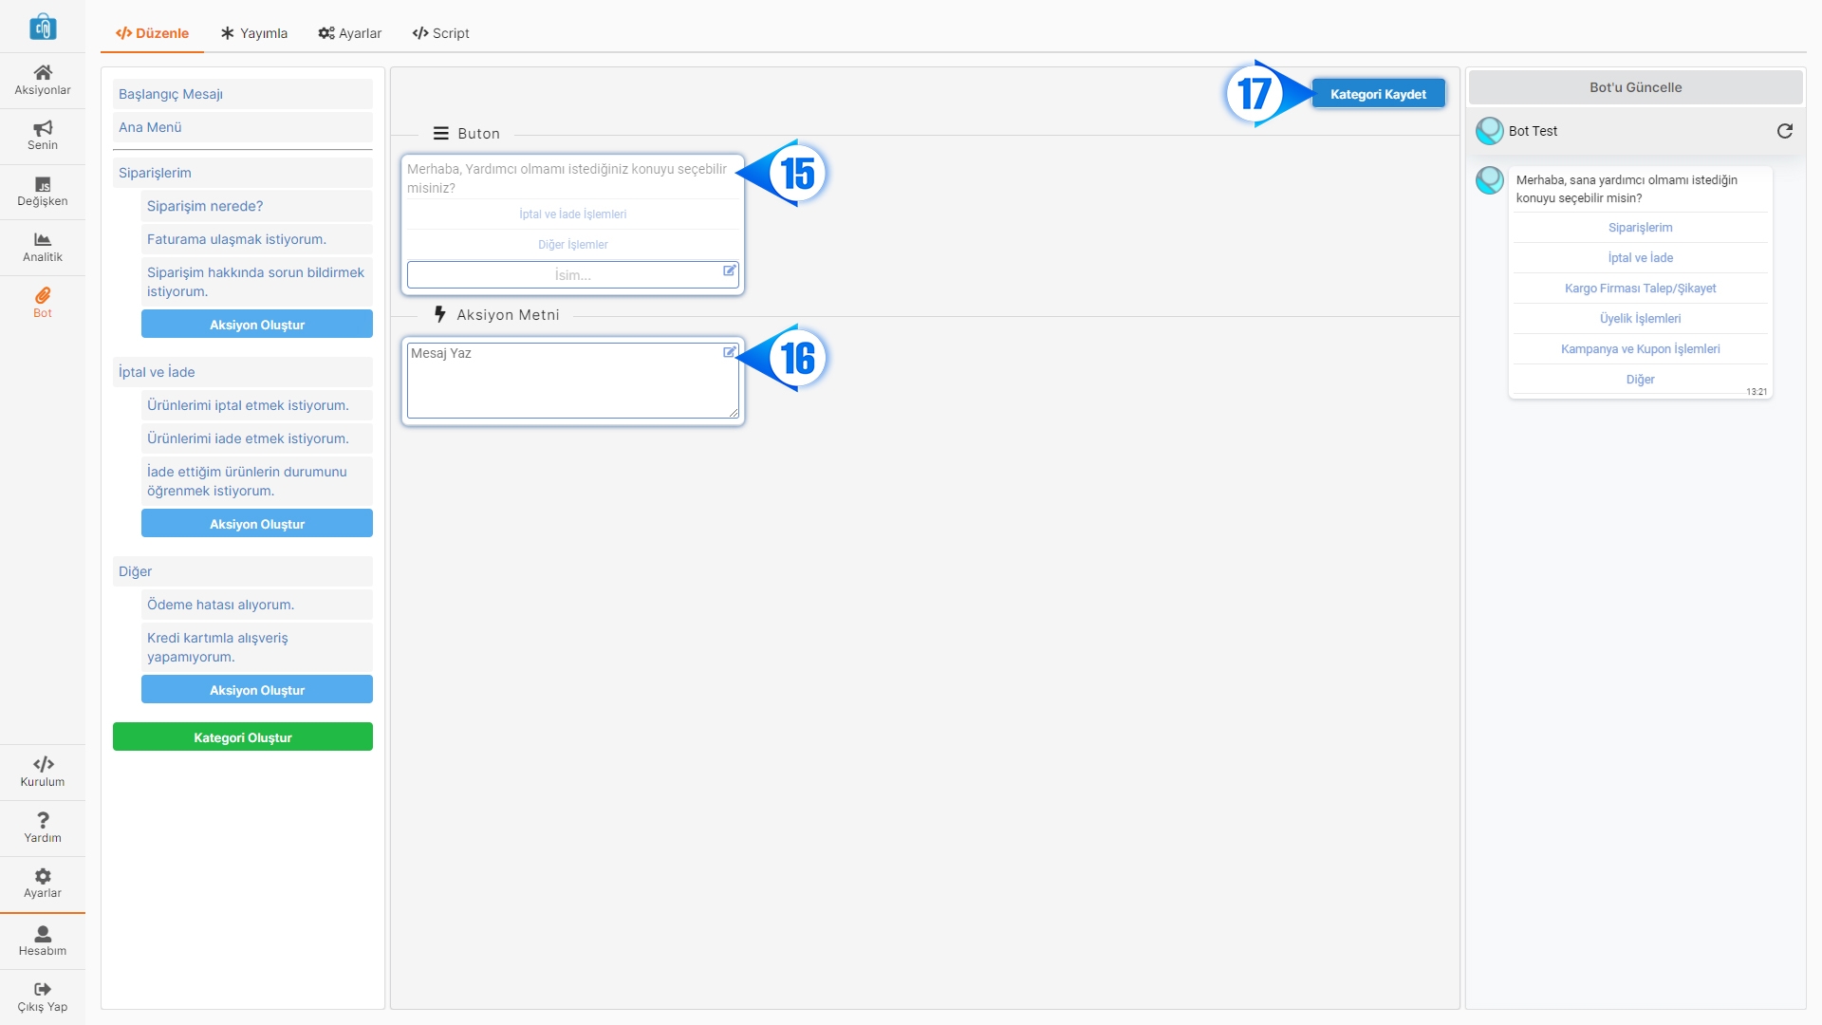Click edit icon in İsim field
Screen dimensions: 1822x1025
(729, 270)
